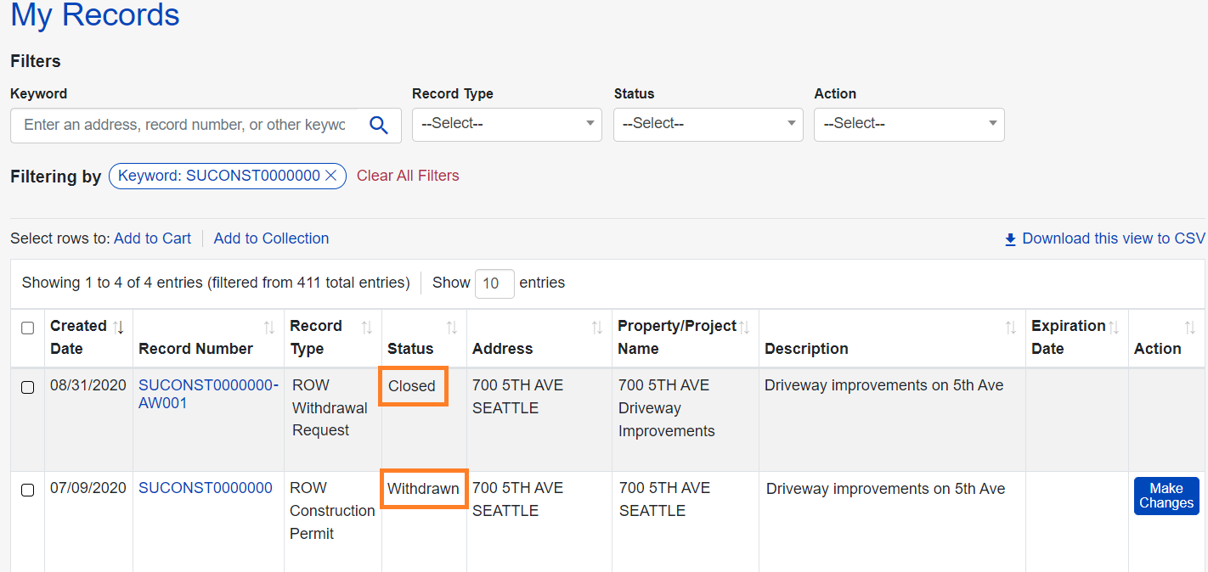Click the keyword search magnifier icon
The width and height of the screenshot is (1208, 572).
[x=379, y=125]
